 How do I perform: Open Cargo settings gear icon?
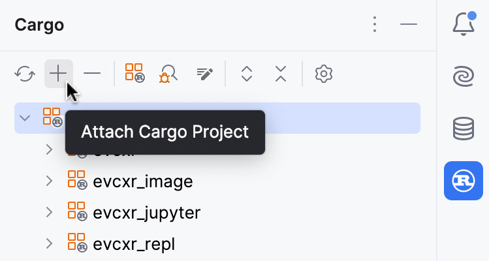[x=323, y=74]
